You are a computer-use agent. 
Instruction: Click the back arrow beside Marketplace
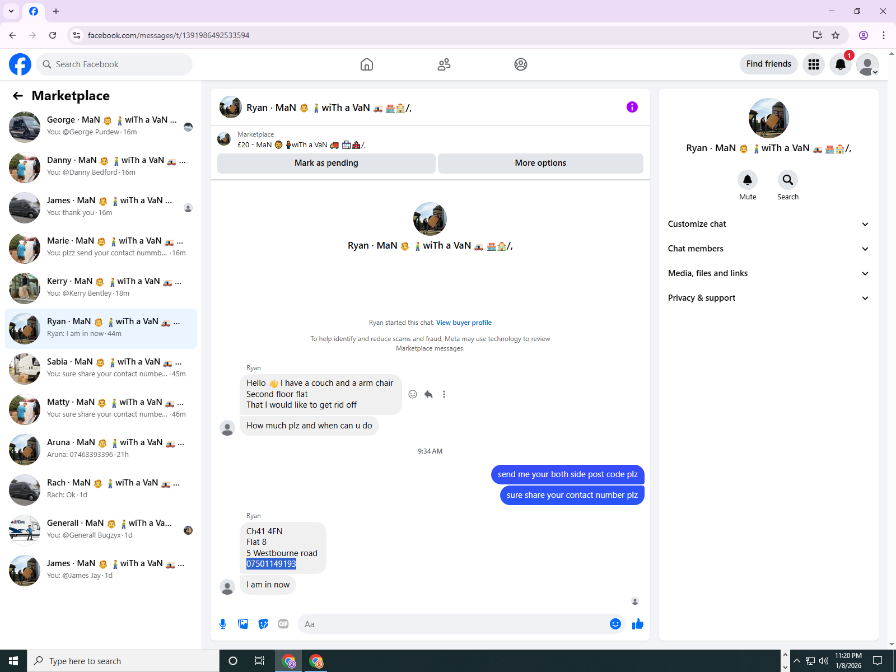[18, 96]
